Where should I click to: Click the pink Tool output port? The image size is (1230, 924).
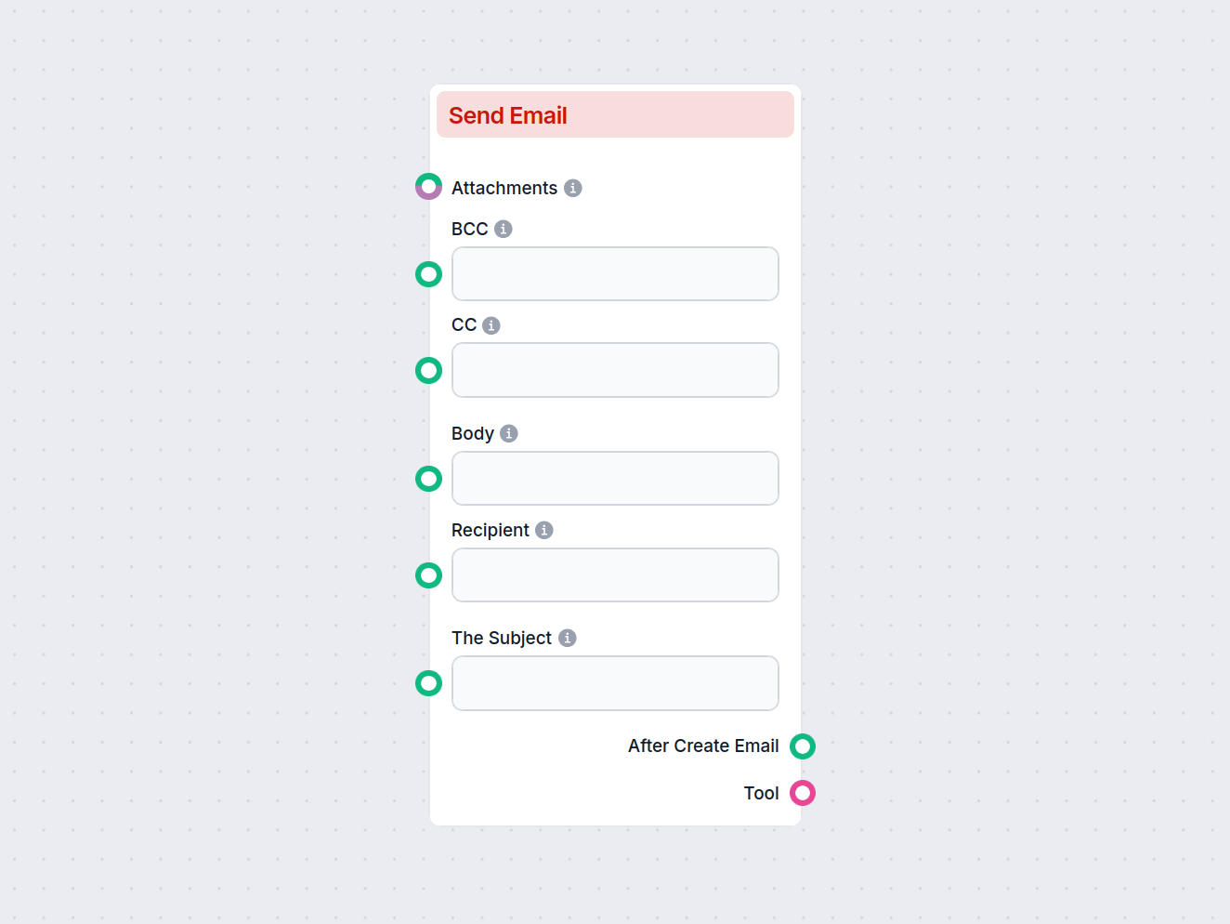(802, 793)
